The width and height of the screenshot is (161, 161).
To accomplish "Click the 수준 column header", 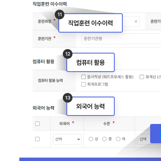I will tap(107, 124).
